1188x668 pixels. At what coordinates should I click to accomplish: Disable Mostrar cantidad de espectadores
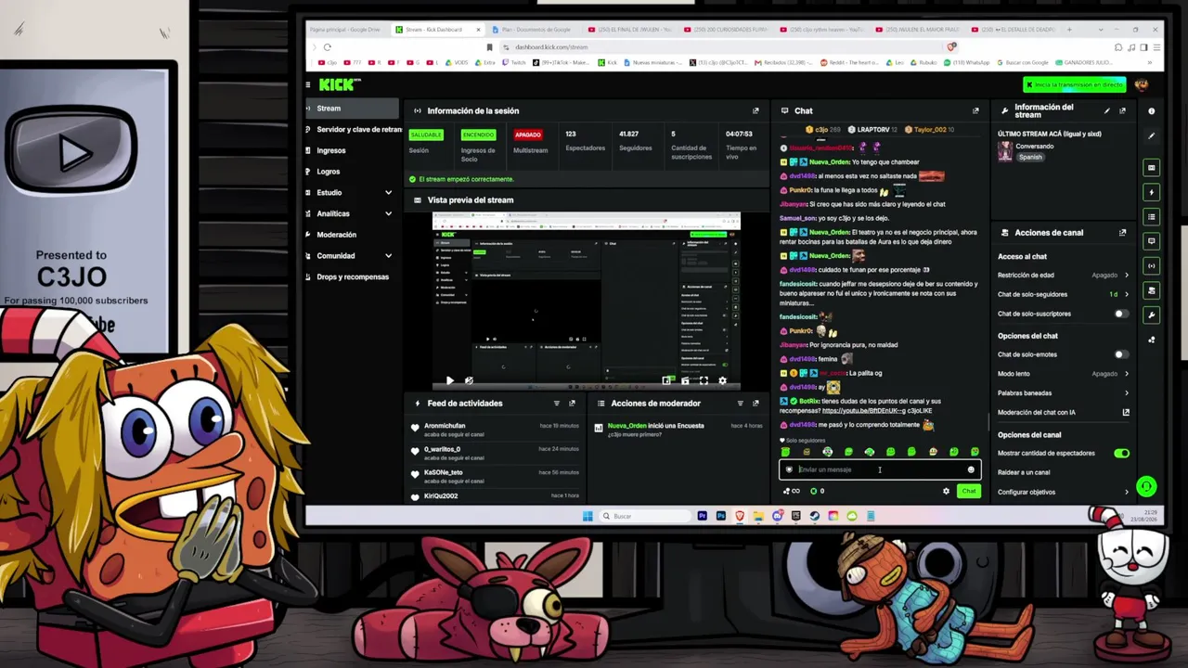1121,454
